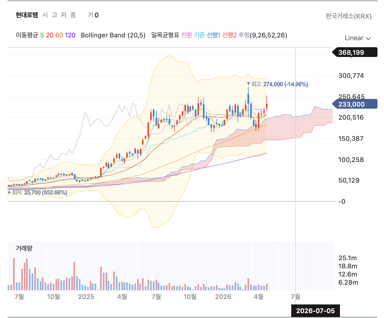Click the 최고 274,000 high marker
384x318 pixels.
tap(277, 84)
